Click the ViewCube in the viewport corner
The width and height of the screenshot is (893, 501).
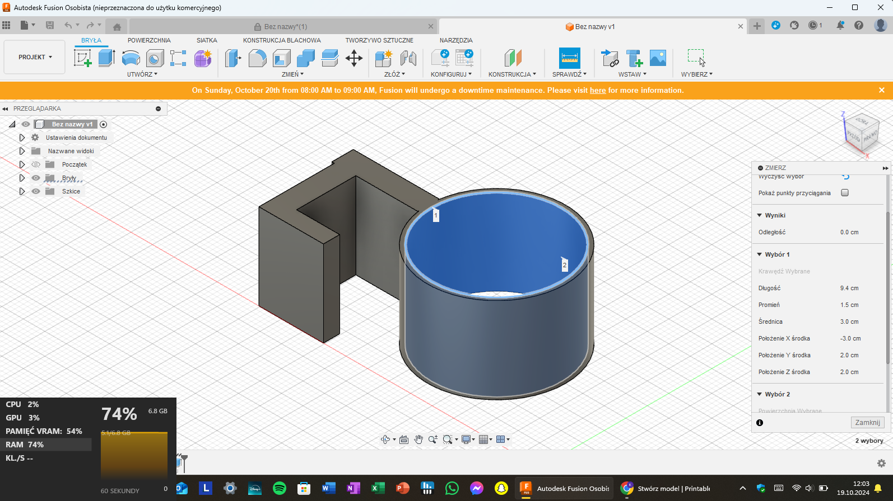(x=863, y=133)
